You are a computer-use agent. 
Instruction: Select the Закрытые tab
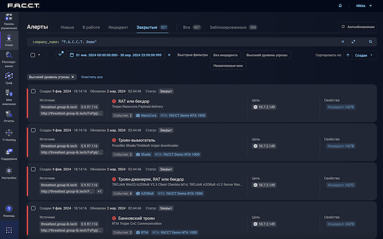click(152, 27)
